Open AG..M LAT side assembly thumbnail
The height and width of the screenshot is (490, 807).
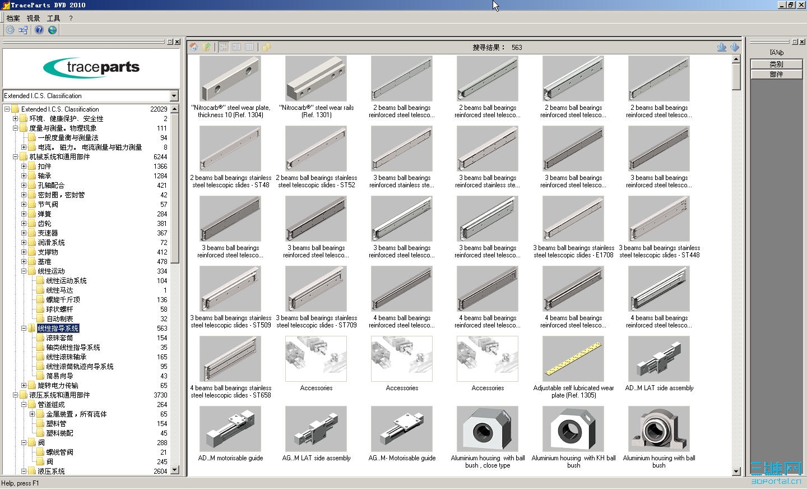[x=316, y=429]
